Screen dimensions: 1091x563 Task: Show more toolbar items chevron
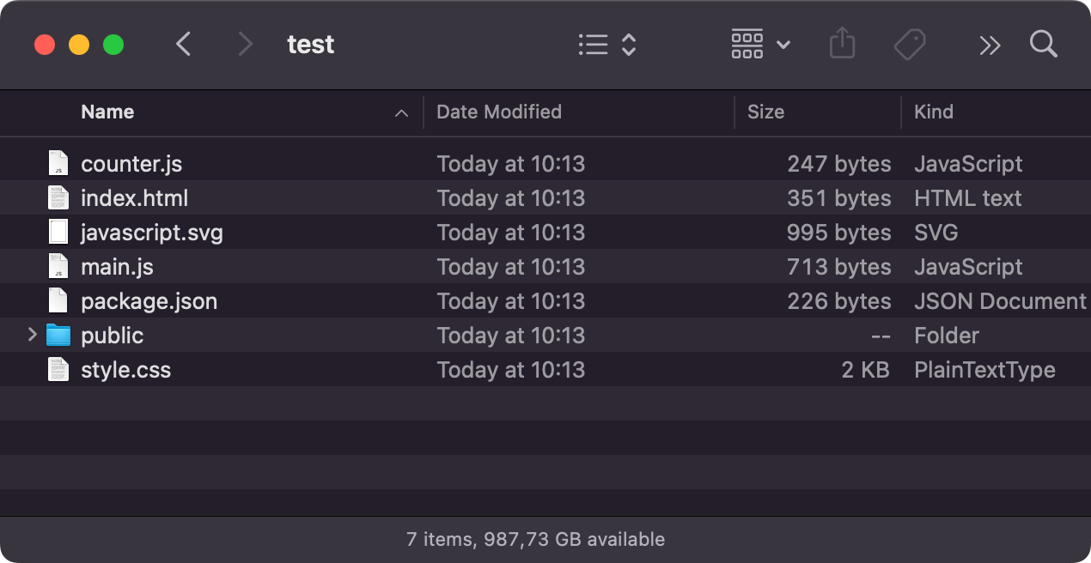990,45
